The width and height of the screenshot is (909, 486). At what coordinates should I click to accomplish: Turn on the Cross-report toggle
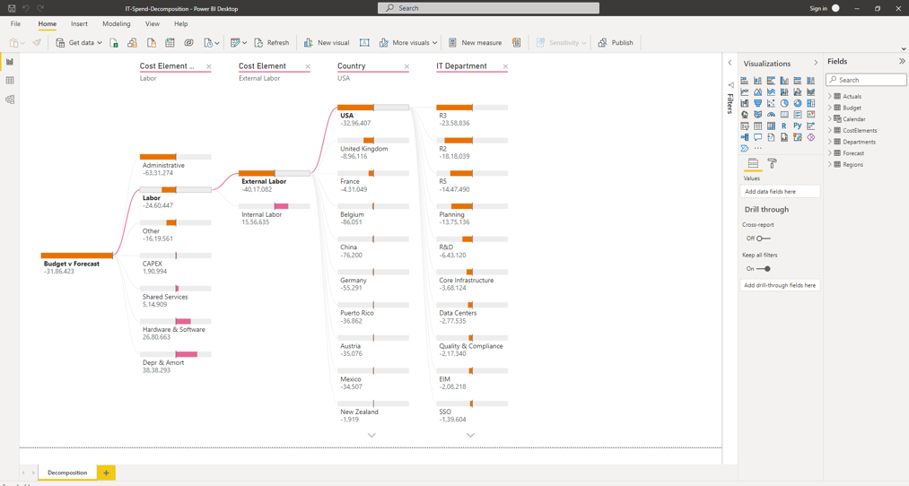[763, 239]
